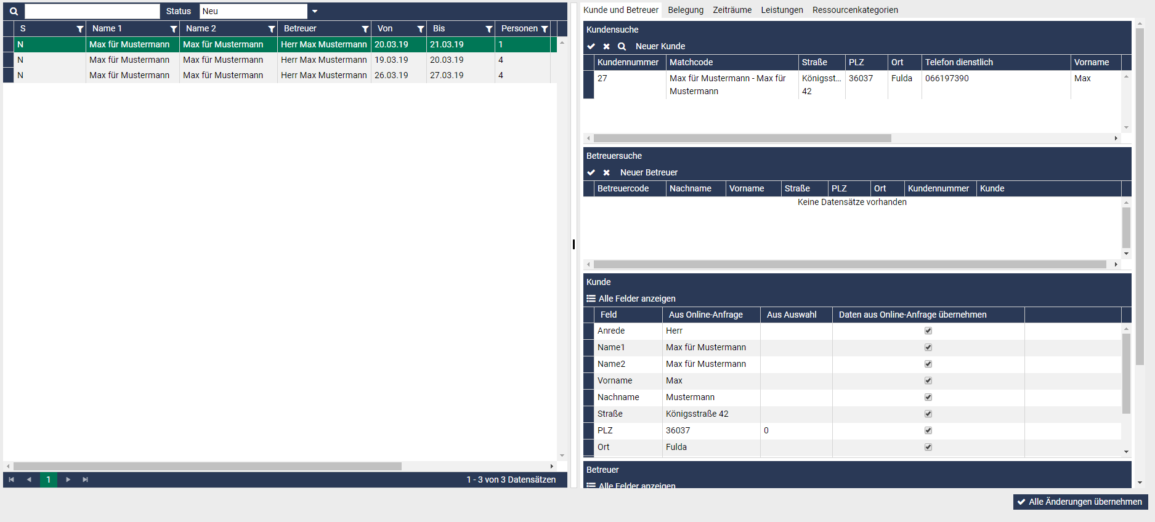
Task: Open the Betreuer column filter
Action: 365,29
